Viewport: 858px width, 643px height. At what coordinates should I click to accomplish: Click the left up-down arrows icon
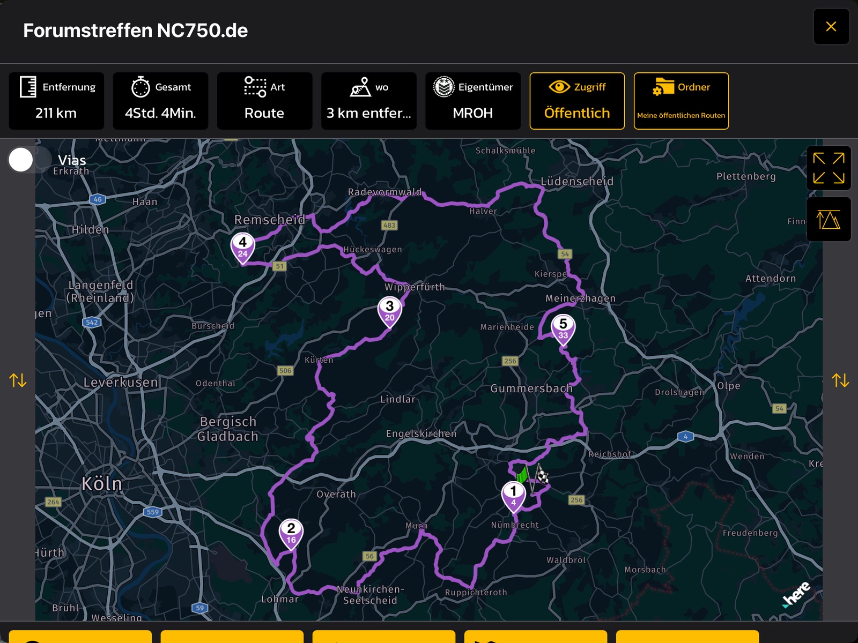coord(18,380)
